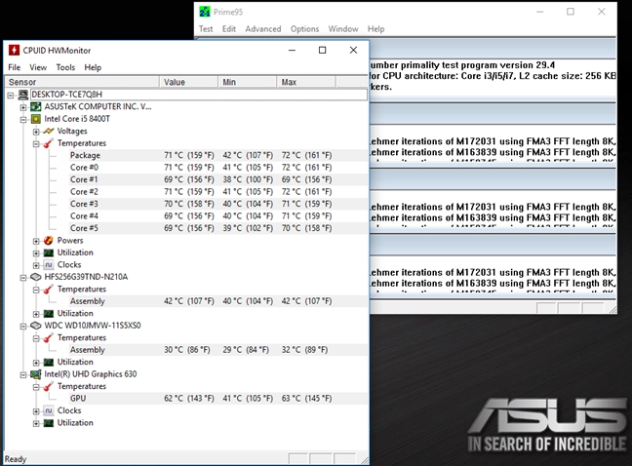Collapse the WDC WD10JMVW-11S5XS0 drive node
Image resolution: width=632 pixels, height=466 pixels.
(x=23, y=326)
